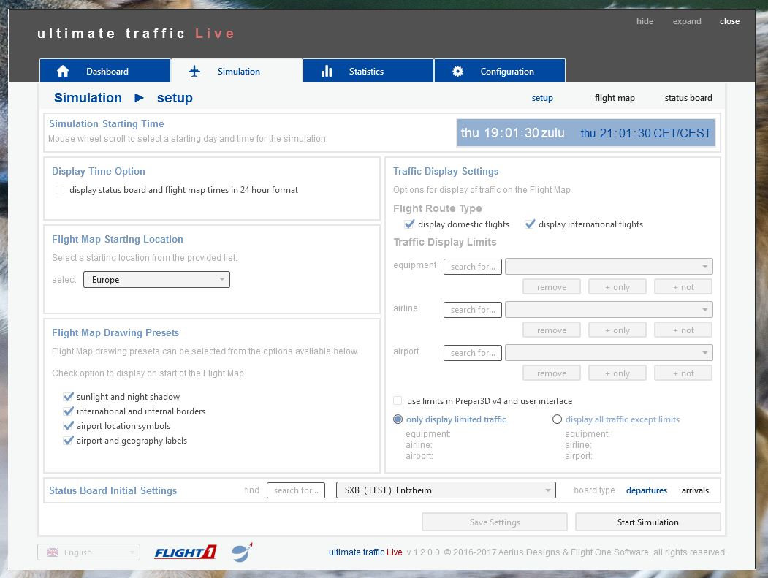Click the Dashboard home icon
The image size is (768, 578).
(x=63, y=72)
